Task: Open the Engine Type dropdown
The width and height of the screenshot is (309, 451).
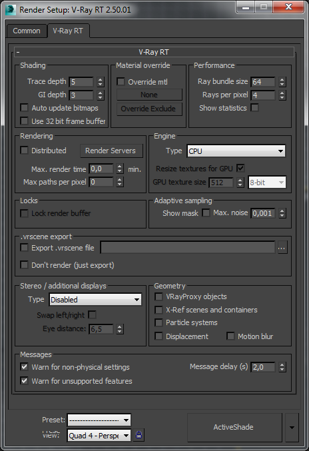Action: point(236,151)
